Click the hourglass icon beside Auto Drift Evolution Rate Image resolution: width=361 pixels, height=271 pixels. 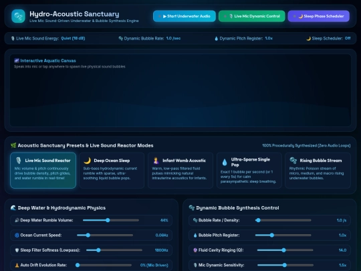pos(17,265)
